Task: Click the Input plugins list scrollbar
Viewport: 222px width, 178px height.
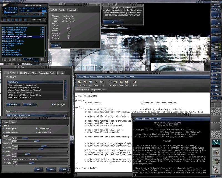Action: click(x=65, y=90)
